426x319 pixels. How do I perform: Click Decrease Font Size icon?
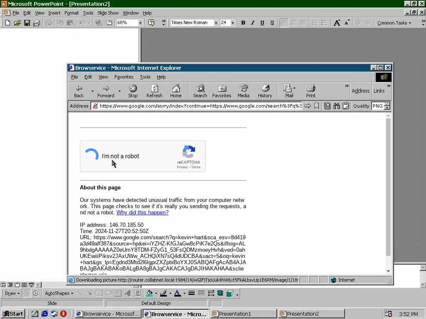347,23
